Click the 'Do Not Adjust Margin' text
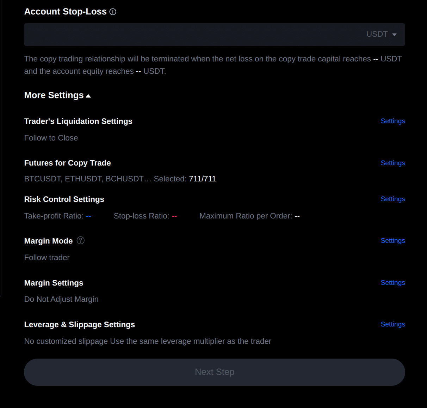The height and width of the screenshot is (408, 427). click(x=61, y=299)
